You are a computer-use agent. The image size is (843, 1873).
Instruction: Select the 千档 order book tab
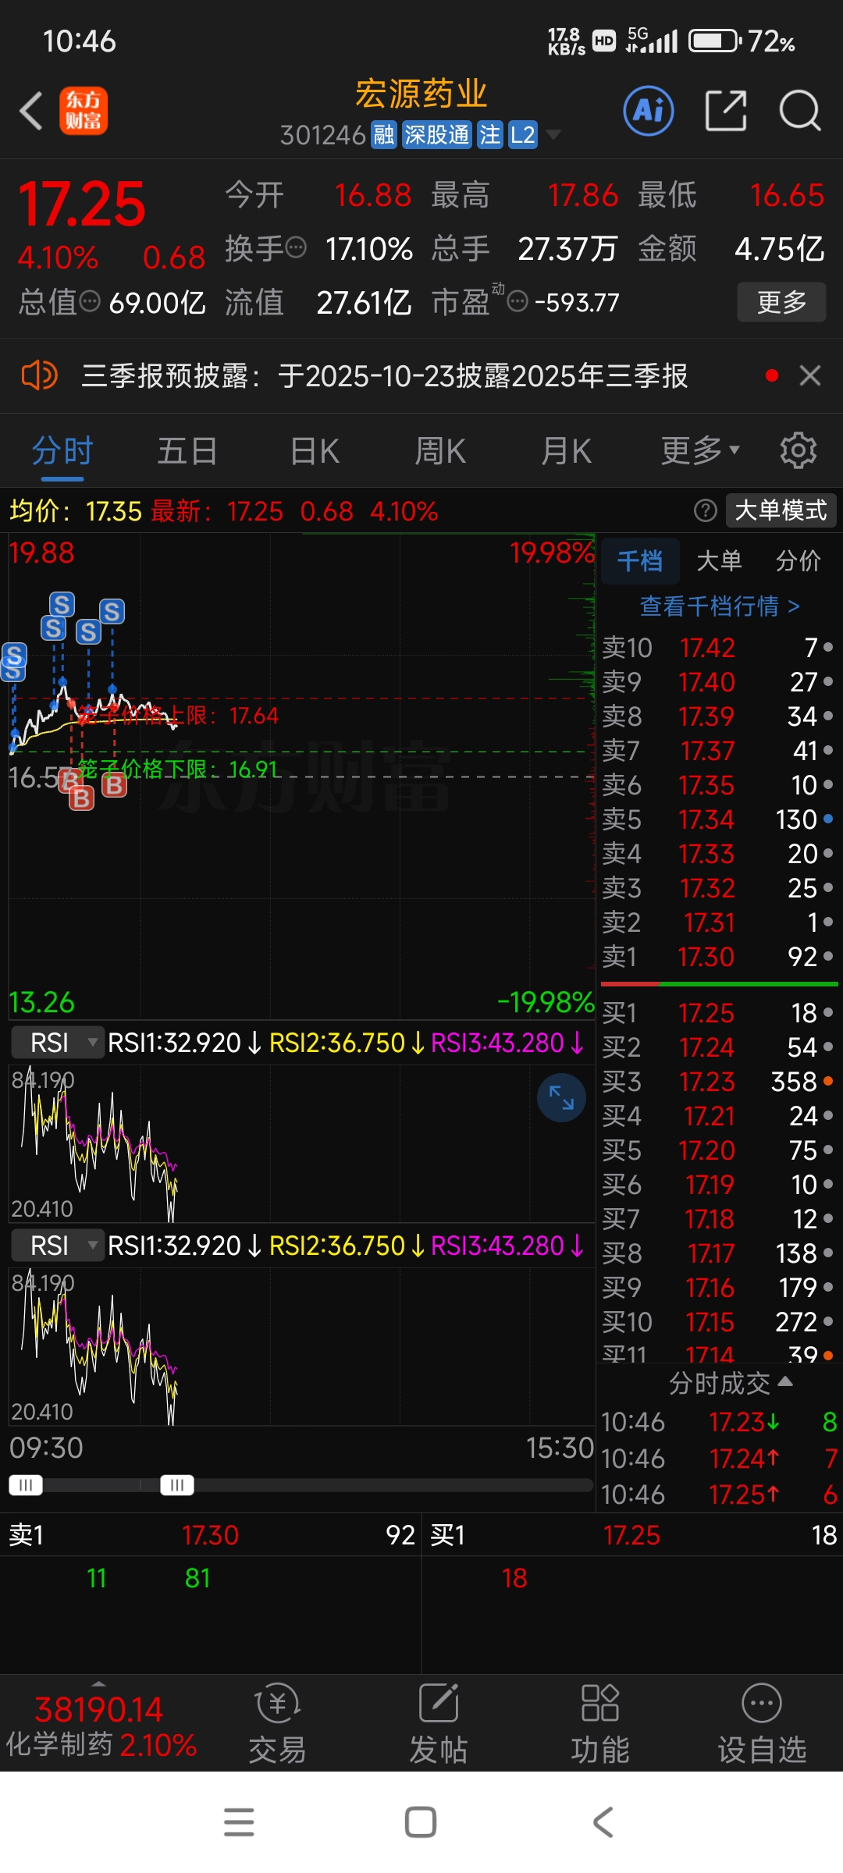(x=640, y=560)
